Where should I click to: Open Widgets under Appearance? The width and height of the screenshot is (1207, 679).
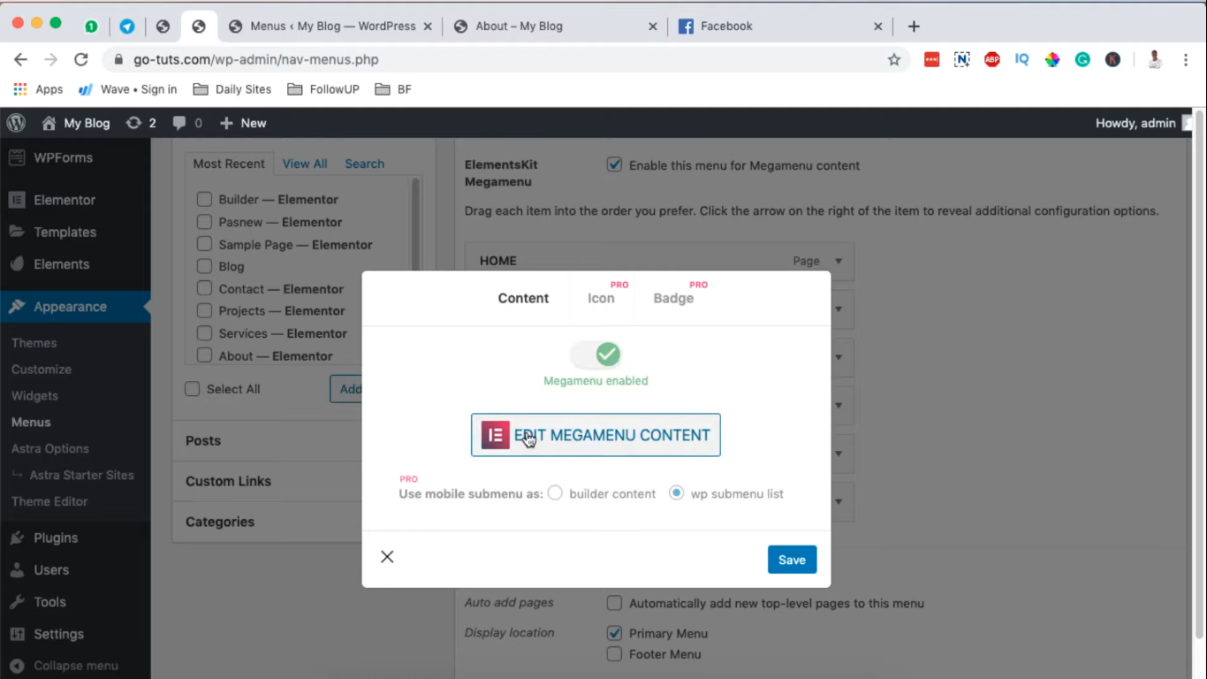(x=34, y=396)
